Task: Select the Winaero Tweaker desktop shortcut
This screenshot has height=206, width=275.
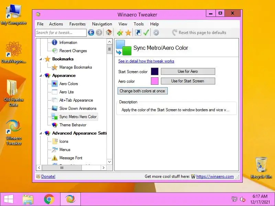Action: click(14, 132)
